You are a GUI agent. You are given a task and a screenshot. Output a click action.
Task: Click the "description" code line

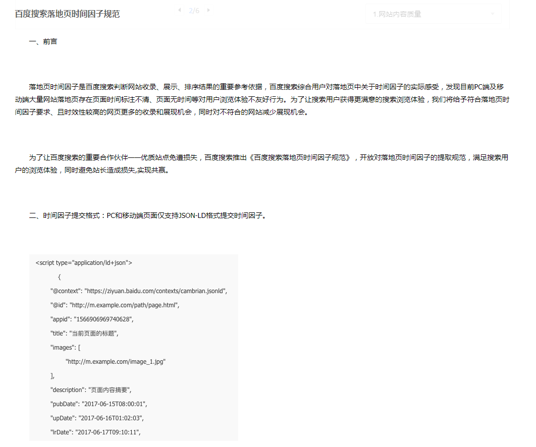91,390
